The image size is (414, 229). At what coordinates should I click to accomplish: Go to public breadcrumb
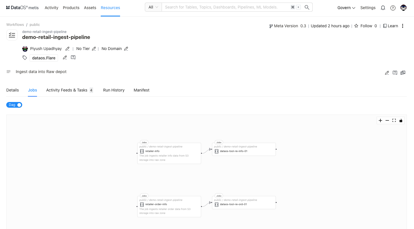pos(35,25)
